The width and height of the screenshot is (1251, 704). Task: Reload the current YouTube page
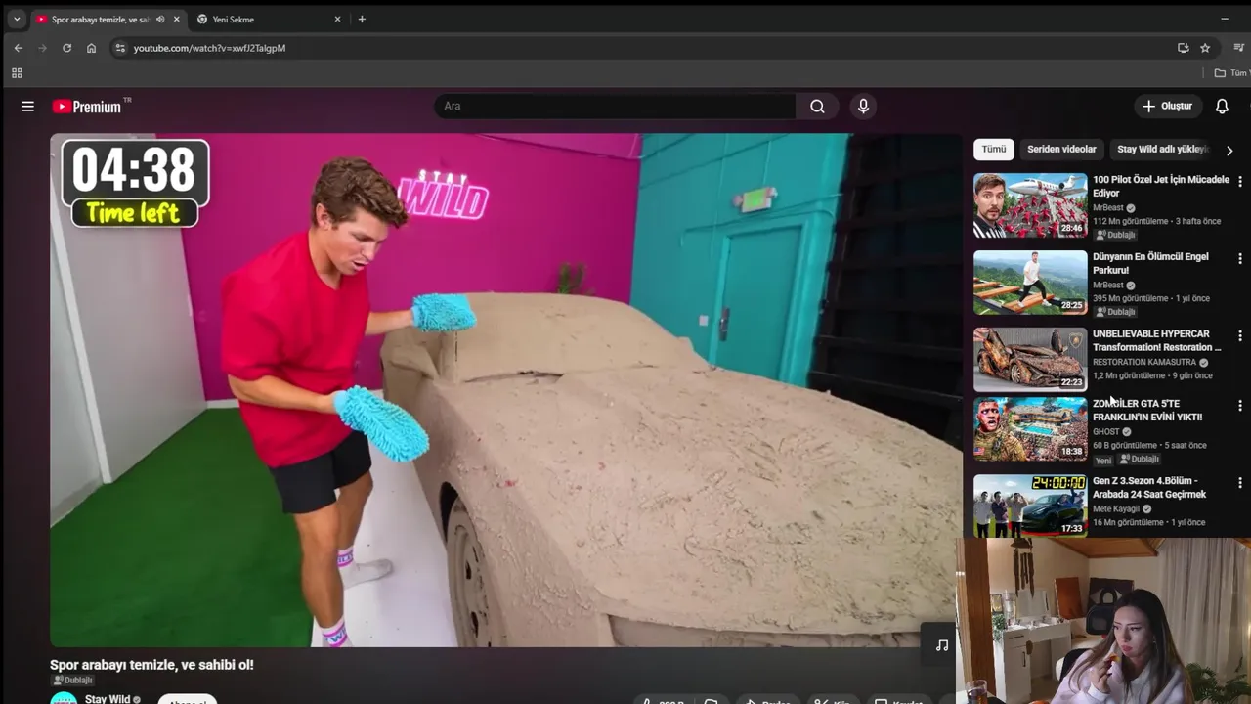coord(66,48)
